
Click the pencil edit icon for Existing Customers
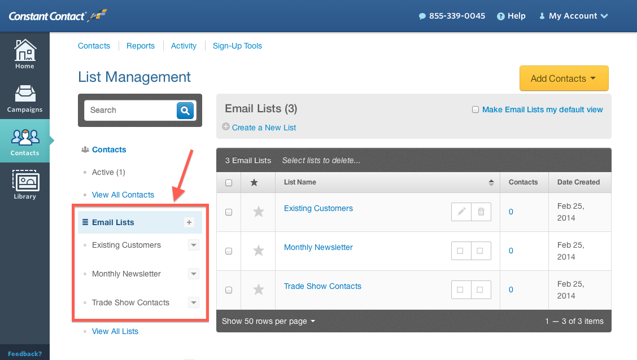[461, 212]
